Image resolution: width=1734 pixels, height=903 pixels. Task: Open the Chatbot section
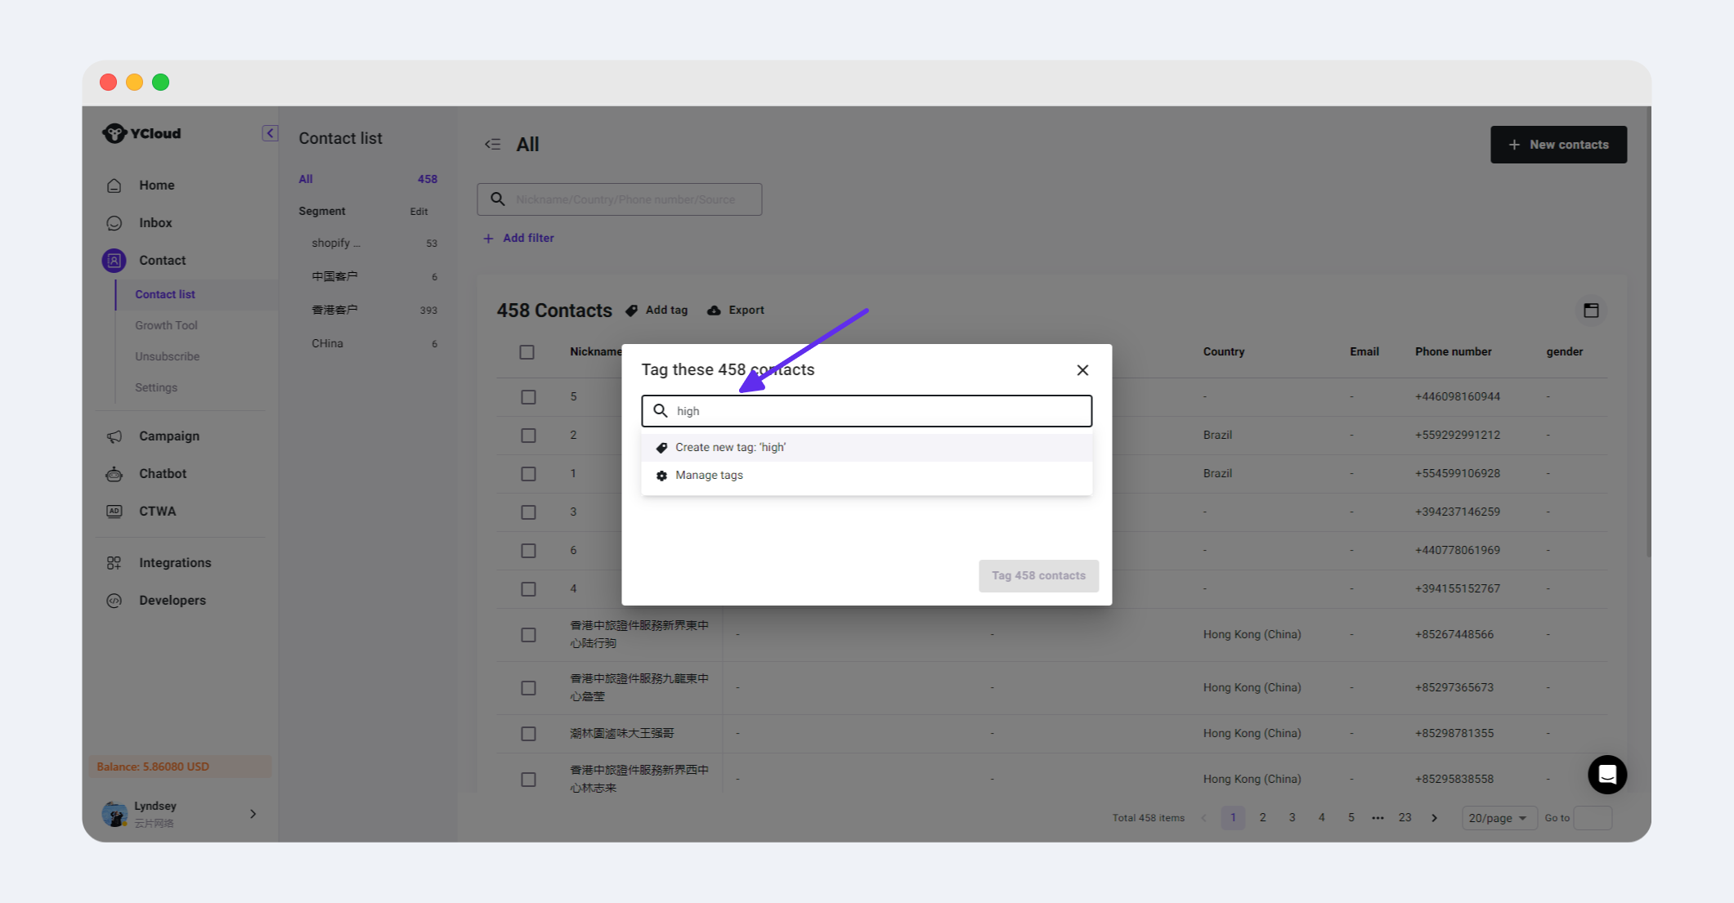coord(162,474)
